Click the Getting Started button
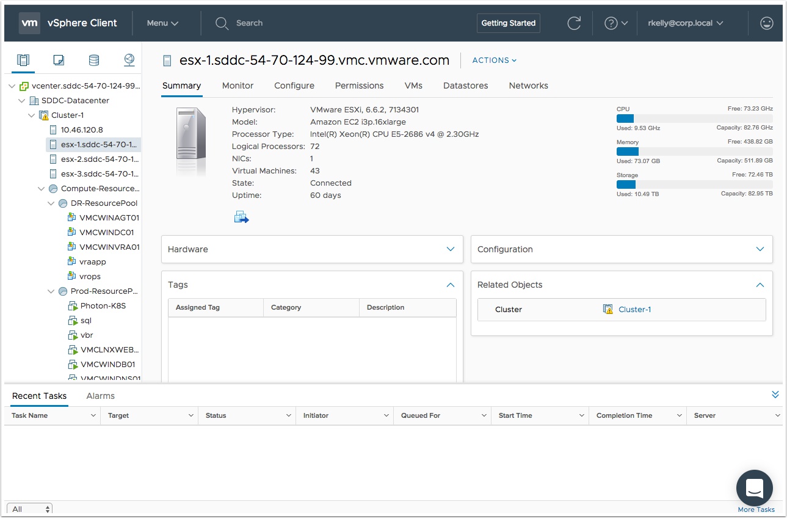 [509, 23]
